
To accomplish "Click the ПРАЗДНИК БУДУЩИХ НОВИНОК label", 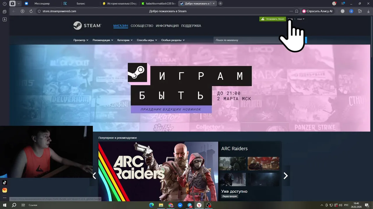I will [x=171, y=109].
